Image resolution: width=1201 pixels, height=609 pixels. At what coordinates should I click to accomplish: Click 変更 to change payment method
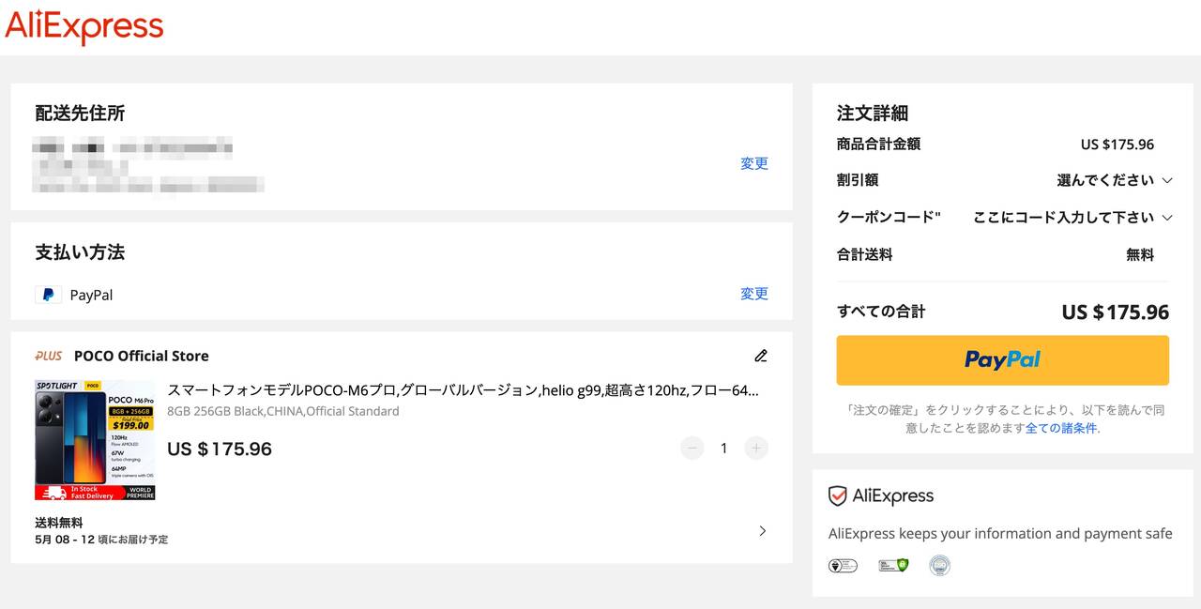(754, 294)
